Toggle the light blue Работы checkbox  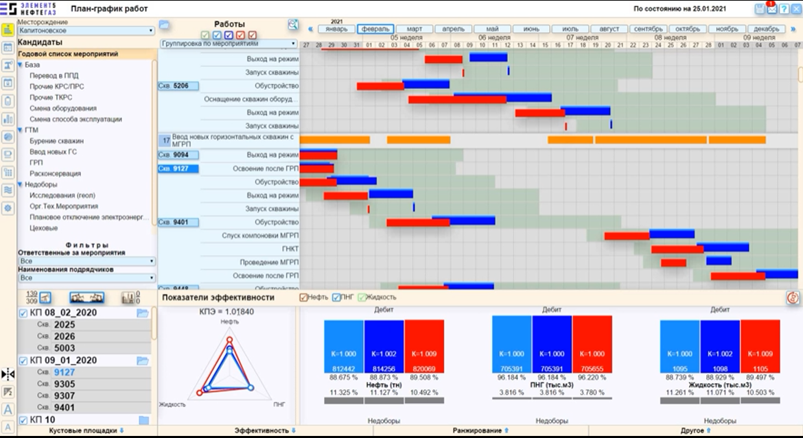(217, 36)
